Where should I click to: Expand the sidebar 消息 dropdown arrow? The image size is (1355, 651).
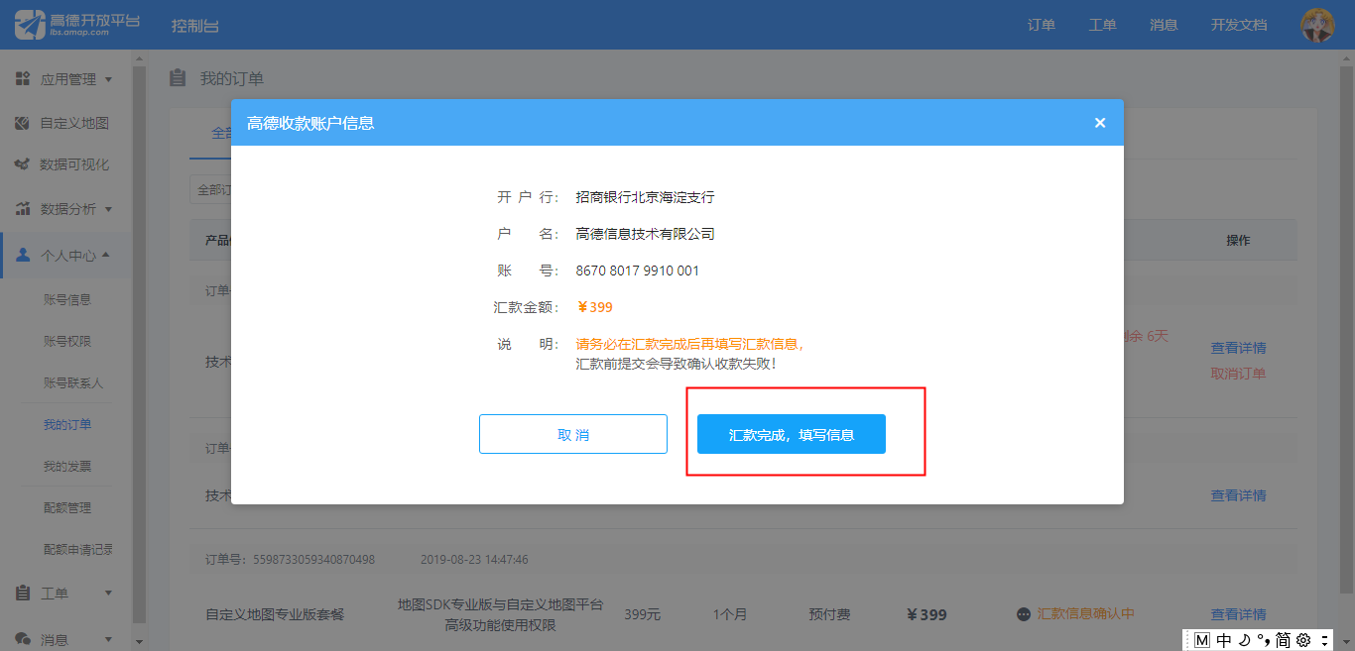coord(108,639)
